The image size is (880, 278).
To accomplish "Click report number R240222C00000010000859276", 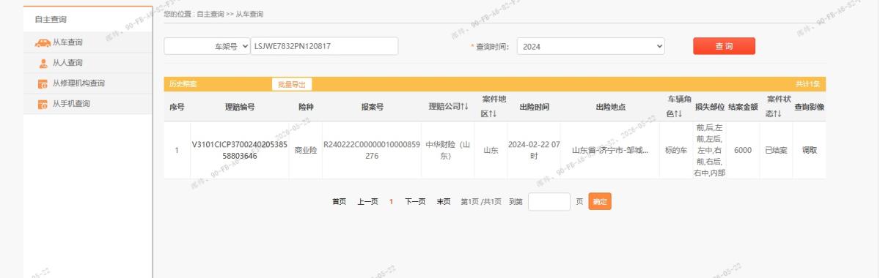I will [372, 150].
